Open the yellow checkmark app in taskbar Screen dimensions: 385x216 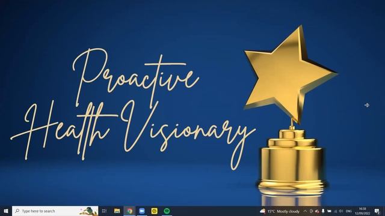[155, 211]
